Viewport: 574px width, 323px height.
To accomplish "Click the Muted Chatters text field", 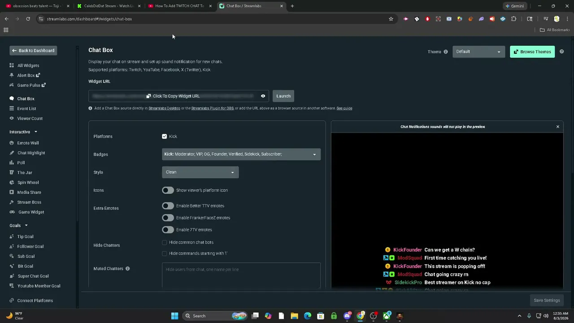I will (x=241, y=275).
